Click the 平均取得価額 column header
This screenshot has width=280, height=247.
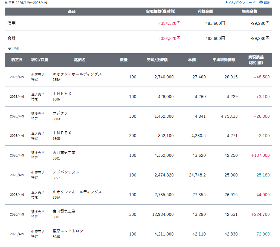coord(224,60)
